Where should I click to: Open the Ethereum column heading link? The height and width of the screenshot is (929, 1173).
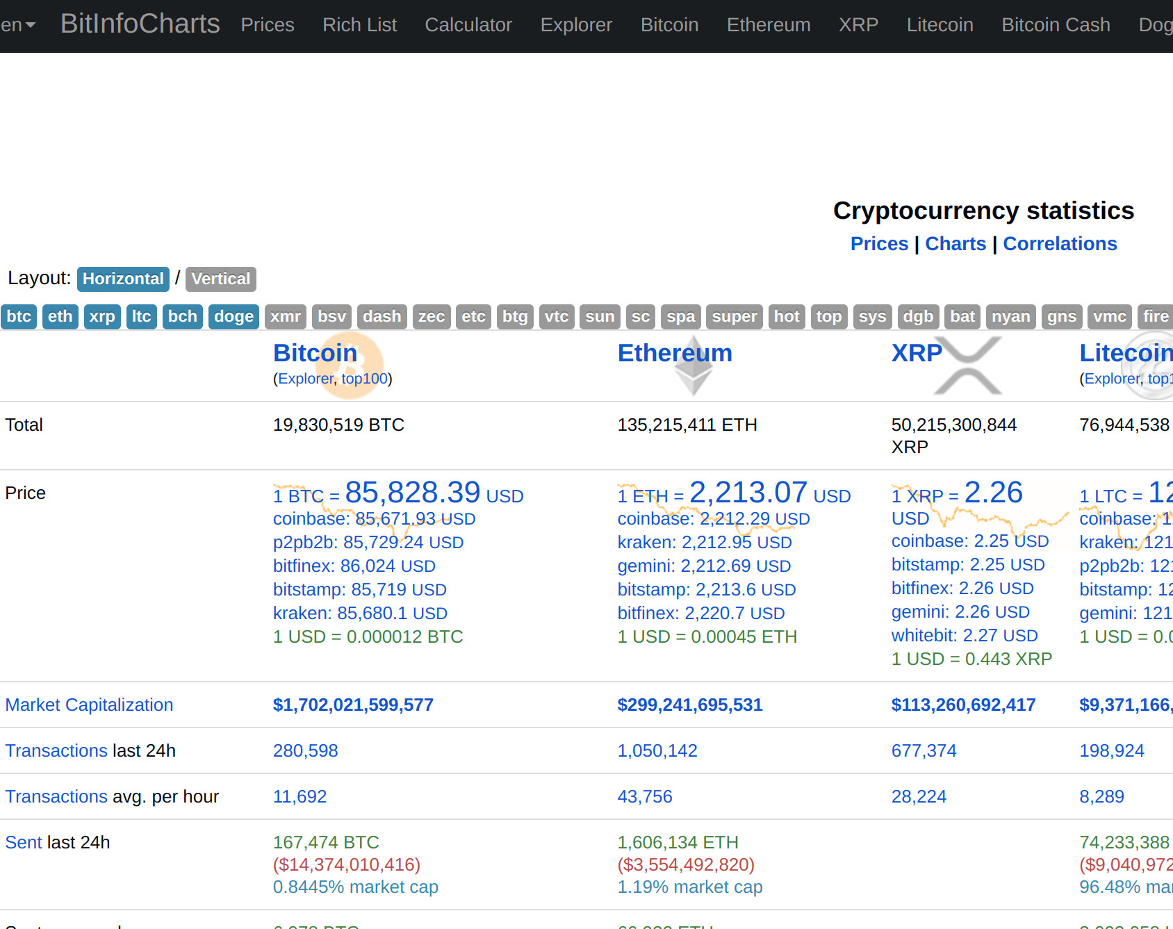(675, 353)
